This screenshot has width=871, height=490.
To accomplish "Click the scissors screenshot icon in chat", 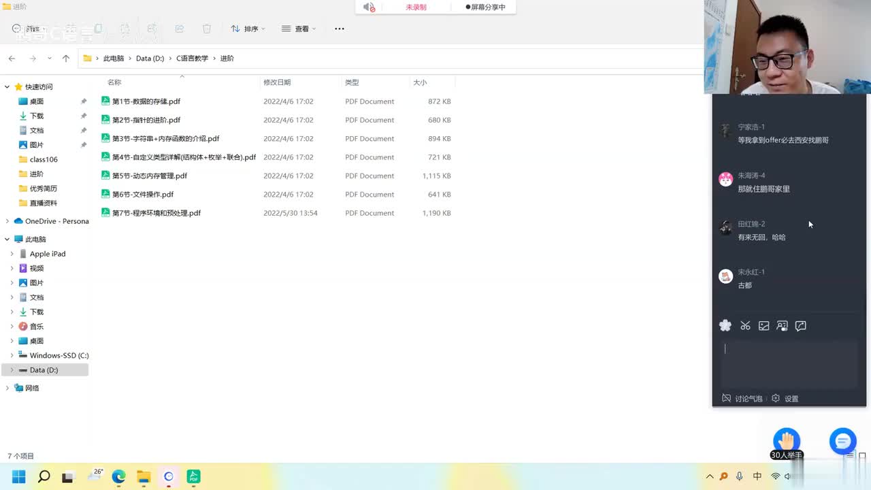I will click(x=745, y=326).
